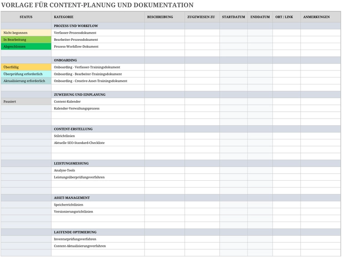This screenshot has height=257, width=342.
Task: Select the 'Aktualisierung erforderlich' status cell
Action: [26, 81]
